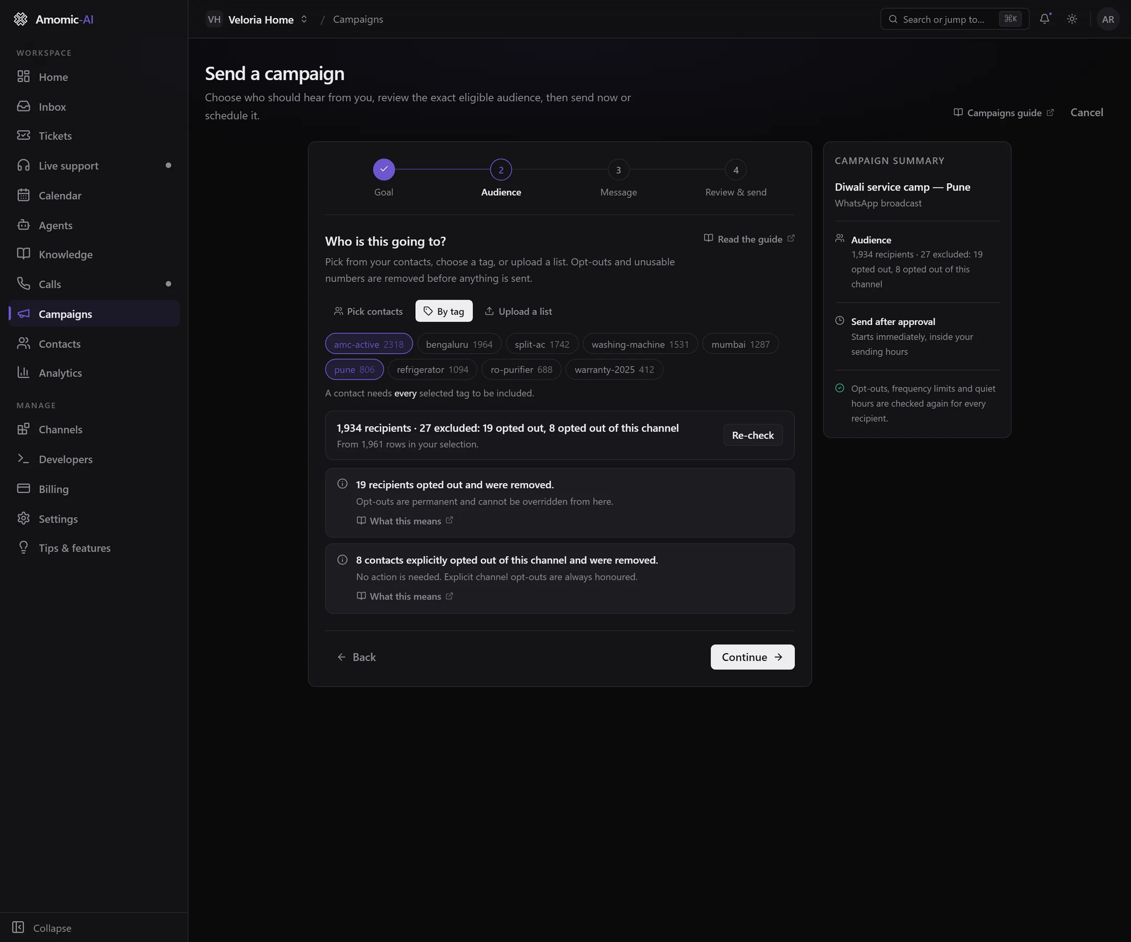Open the notifications bell
This screenshot has height=942, width=1131.
[1044, 19]
